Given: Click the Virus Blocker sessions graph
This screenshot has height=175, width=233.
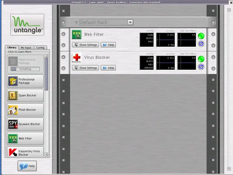Looking at the screenshot, I should tap(165, 63).
